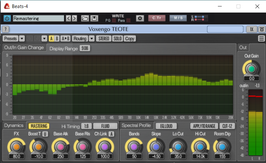Toggle the WRITE Para indicator
Screen dimensions: 266x163
129,21
